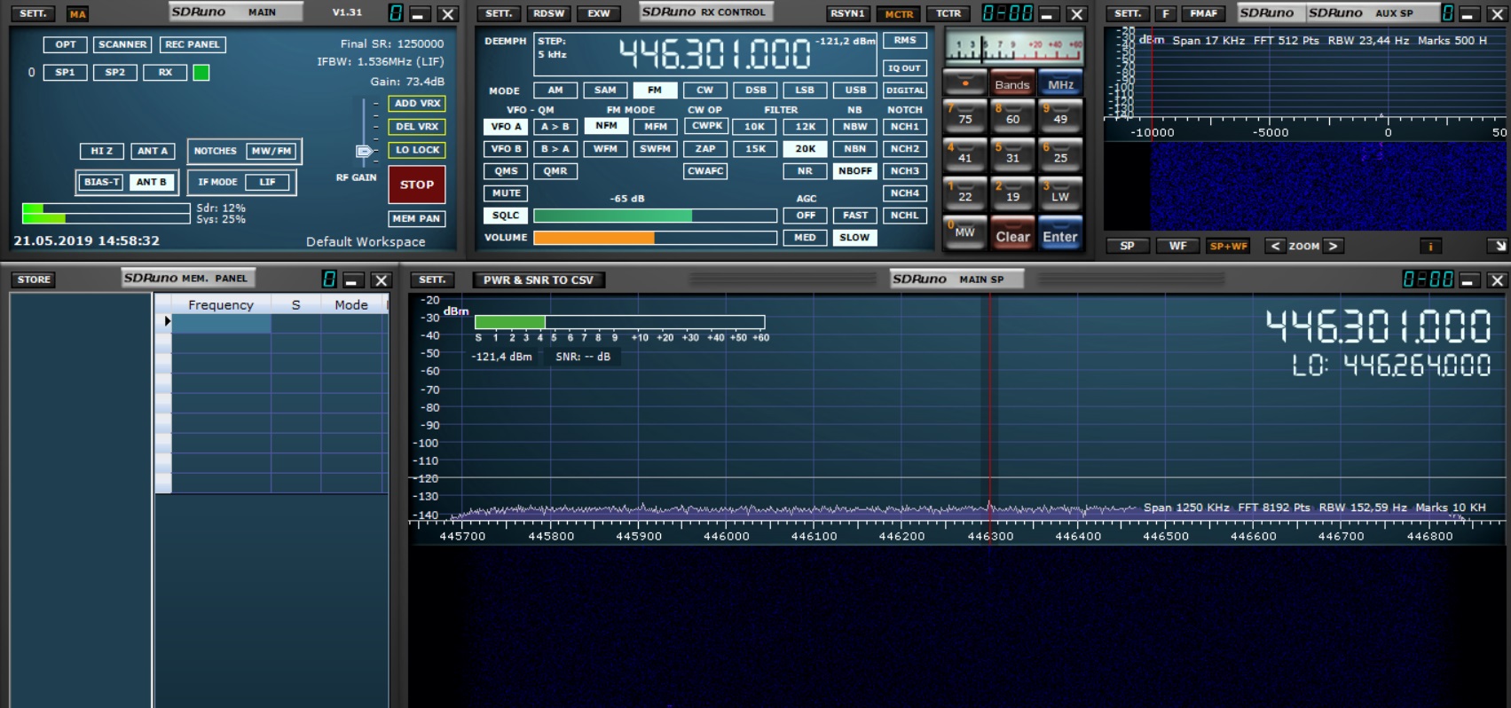Set AGC to FAST

tap(855, 216)
